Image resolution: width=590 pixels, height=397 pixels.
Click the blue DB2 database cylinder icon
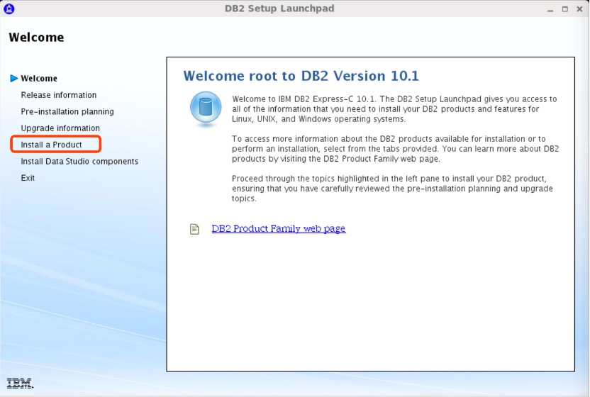pos(206,108)
